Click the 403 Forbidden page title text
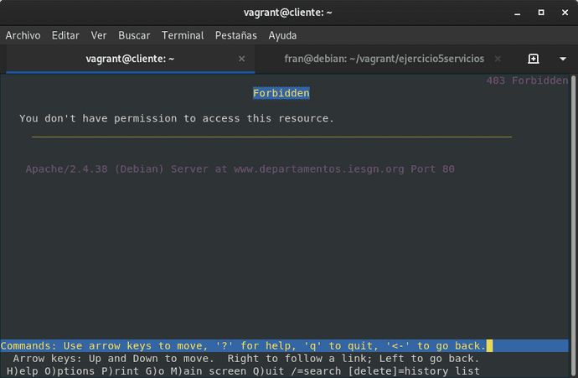Image resolution: width=578 pixels, height=378 pixels. pos(526,80)
